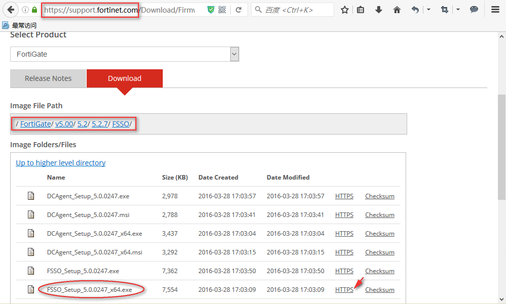Image resolution: width=506 pixels, height=304 pixels.
Task: View Checksum for DCAgent_Setup_5.0.0247.msi
Action: (x=379, y=215)
